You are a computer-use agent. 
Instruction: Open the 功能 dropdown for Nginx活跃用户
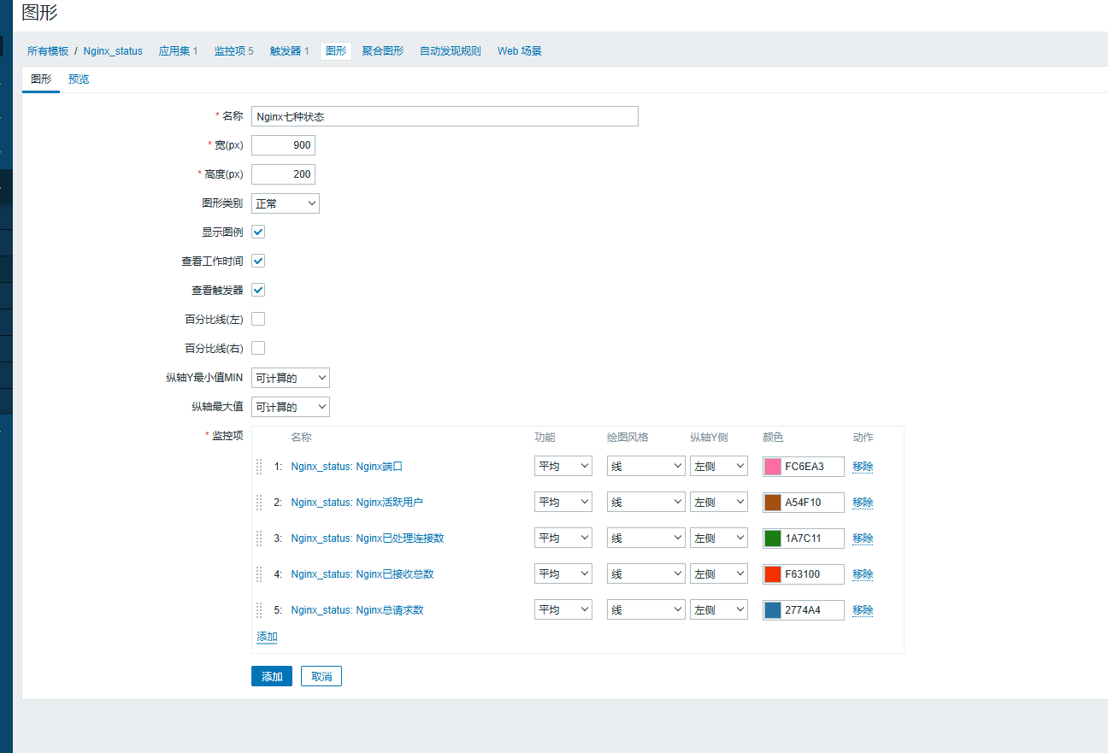563,503
